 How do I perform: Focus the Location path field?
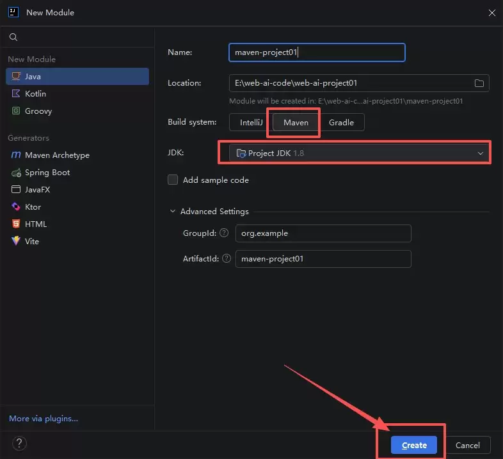359,83
